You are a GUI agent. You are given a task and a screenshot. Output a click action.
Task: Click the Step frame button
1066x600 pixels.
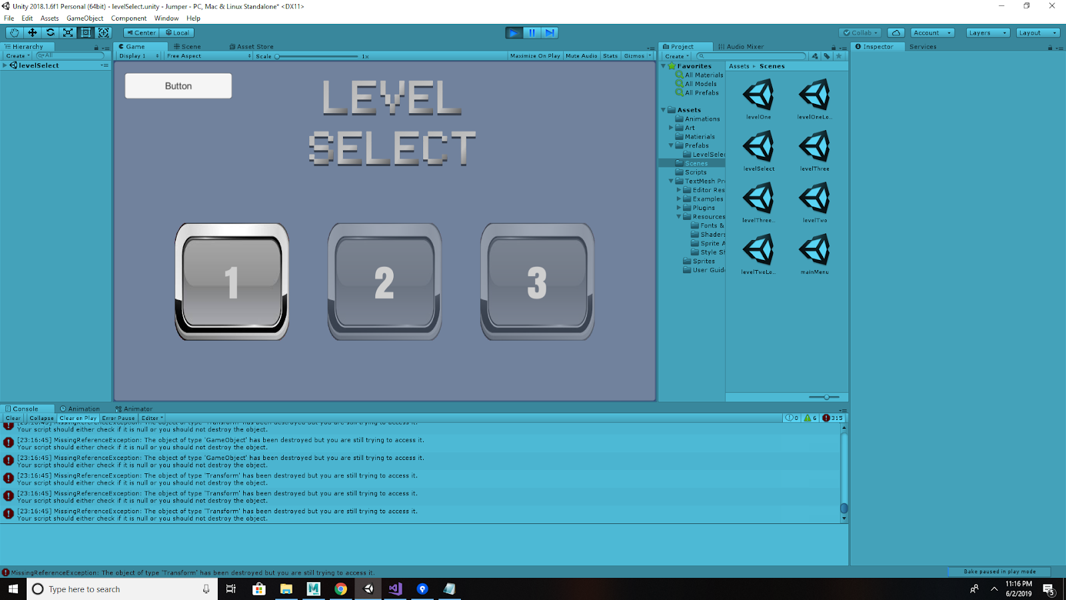tap(550, 33)
